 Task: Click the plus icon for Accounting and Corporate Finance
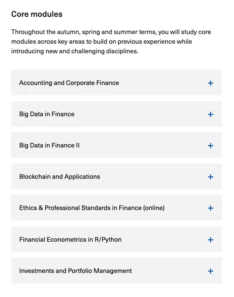tap(210, 83)
